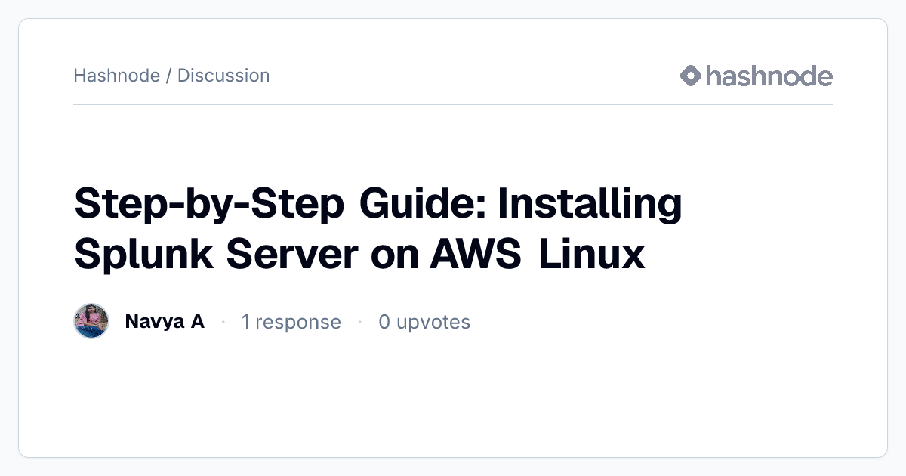Select the author name 'Navya A'

pyautogui.click(x=165, y=322)
